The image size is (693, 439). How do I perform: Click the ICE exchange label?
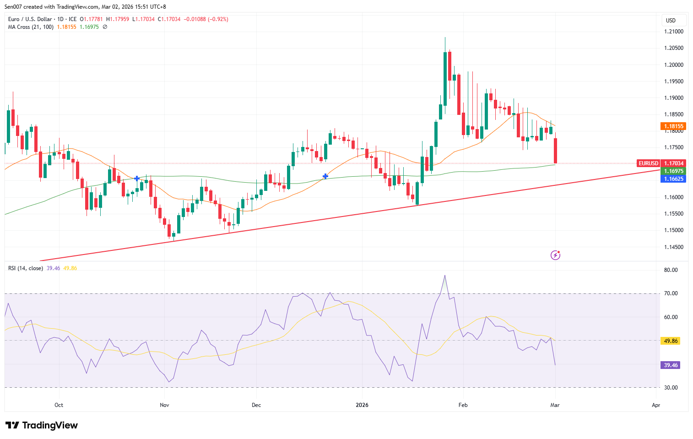pos(73,19)
